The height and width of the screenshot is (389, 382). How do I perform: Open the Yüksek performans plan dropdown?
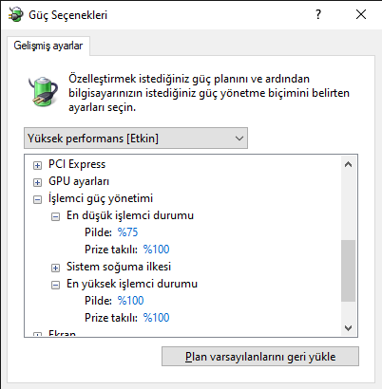click(136, 139)
